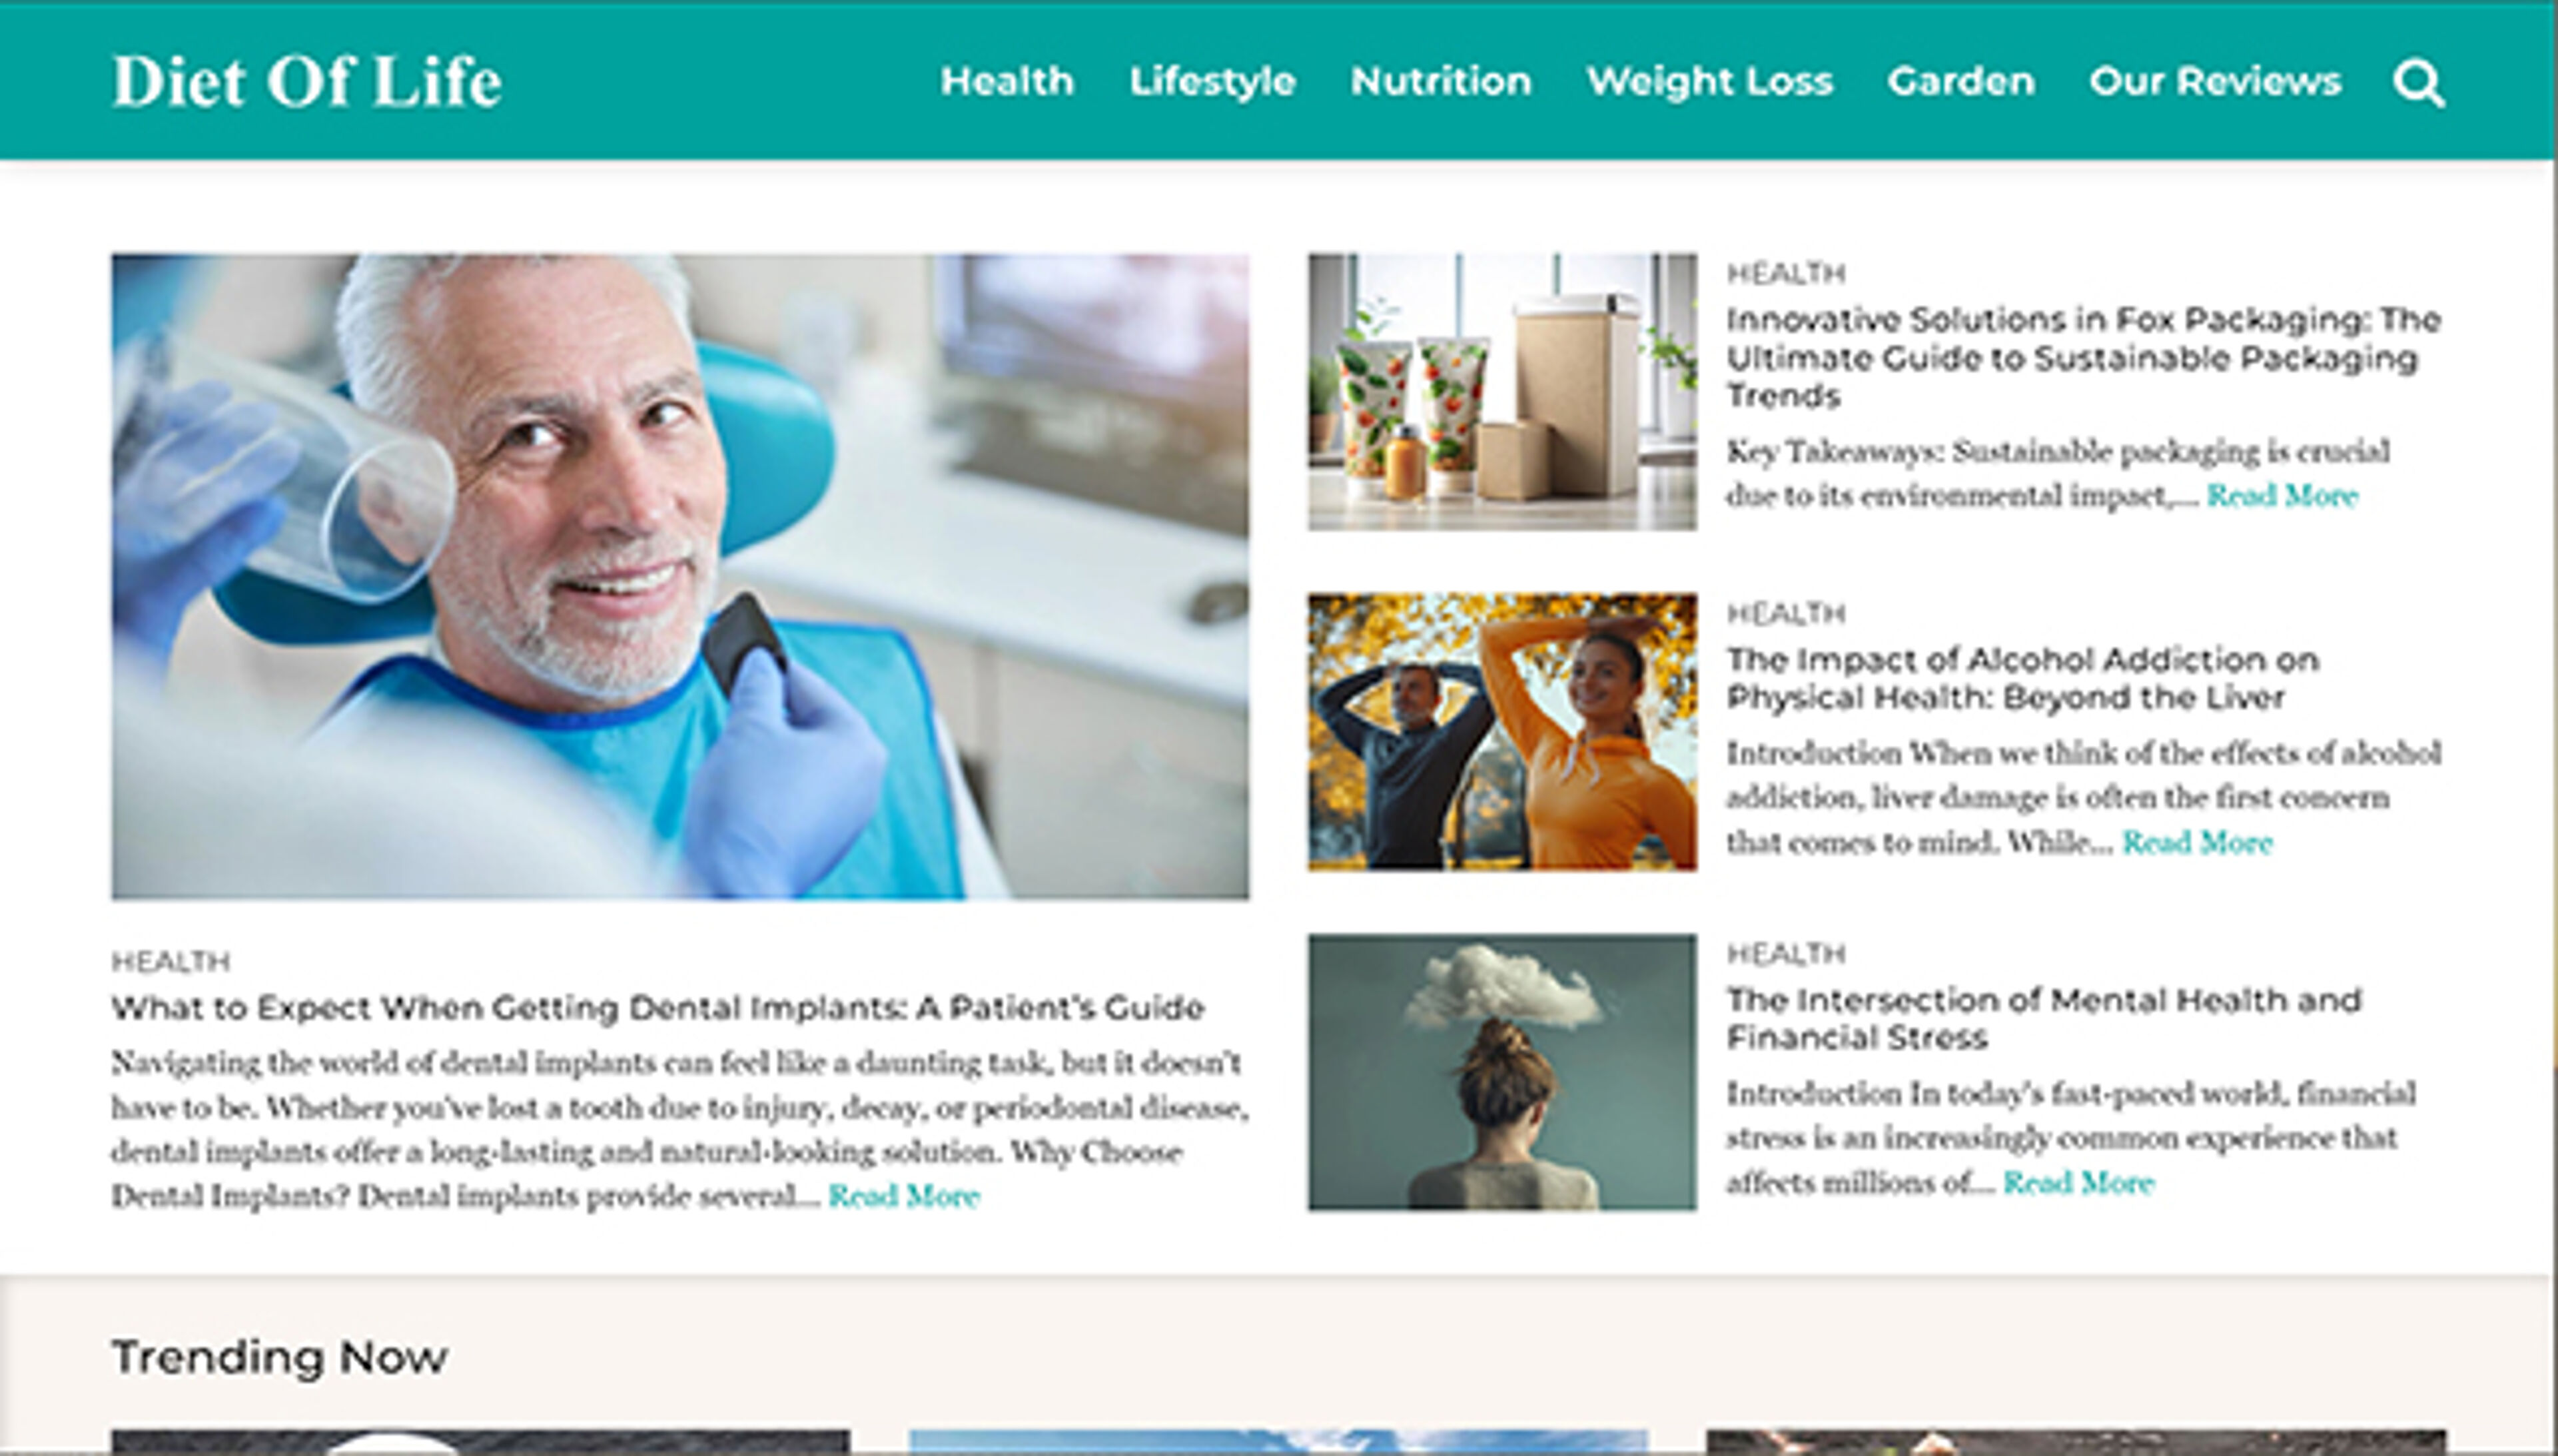Open Mental Health and Financial Stress headline
Screen dimensions: 2558x1456
point(2044,1018)
